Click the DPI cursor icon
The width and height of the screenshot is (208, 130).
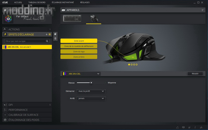(5, 105)
